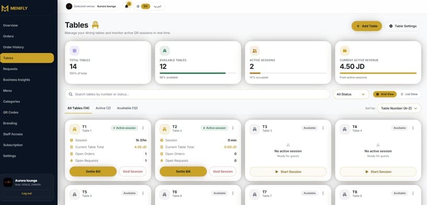Screen dimensions: 427x205
Task: Click the T1 table chair icon
Action: click(x=75, y=129)
